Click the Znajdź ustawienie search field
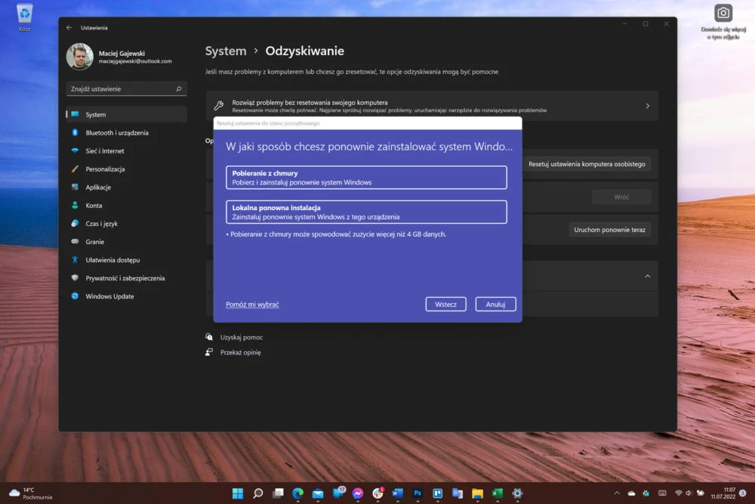The image size is (755, 504). pos(126,88)
